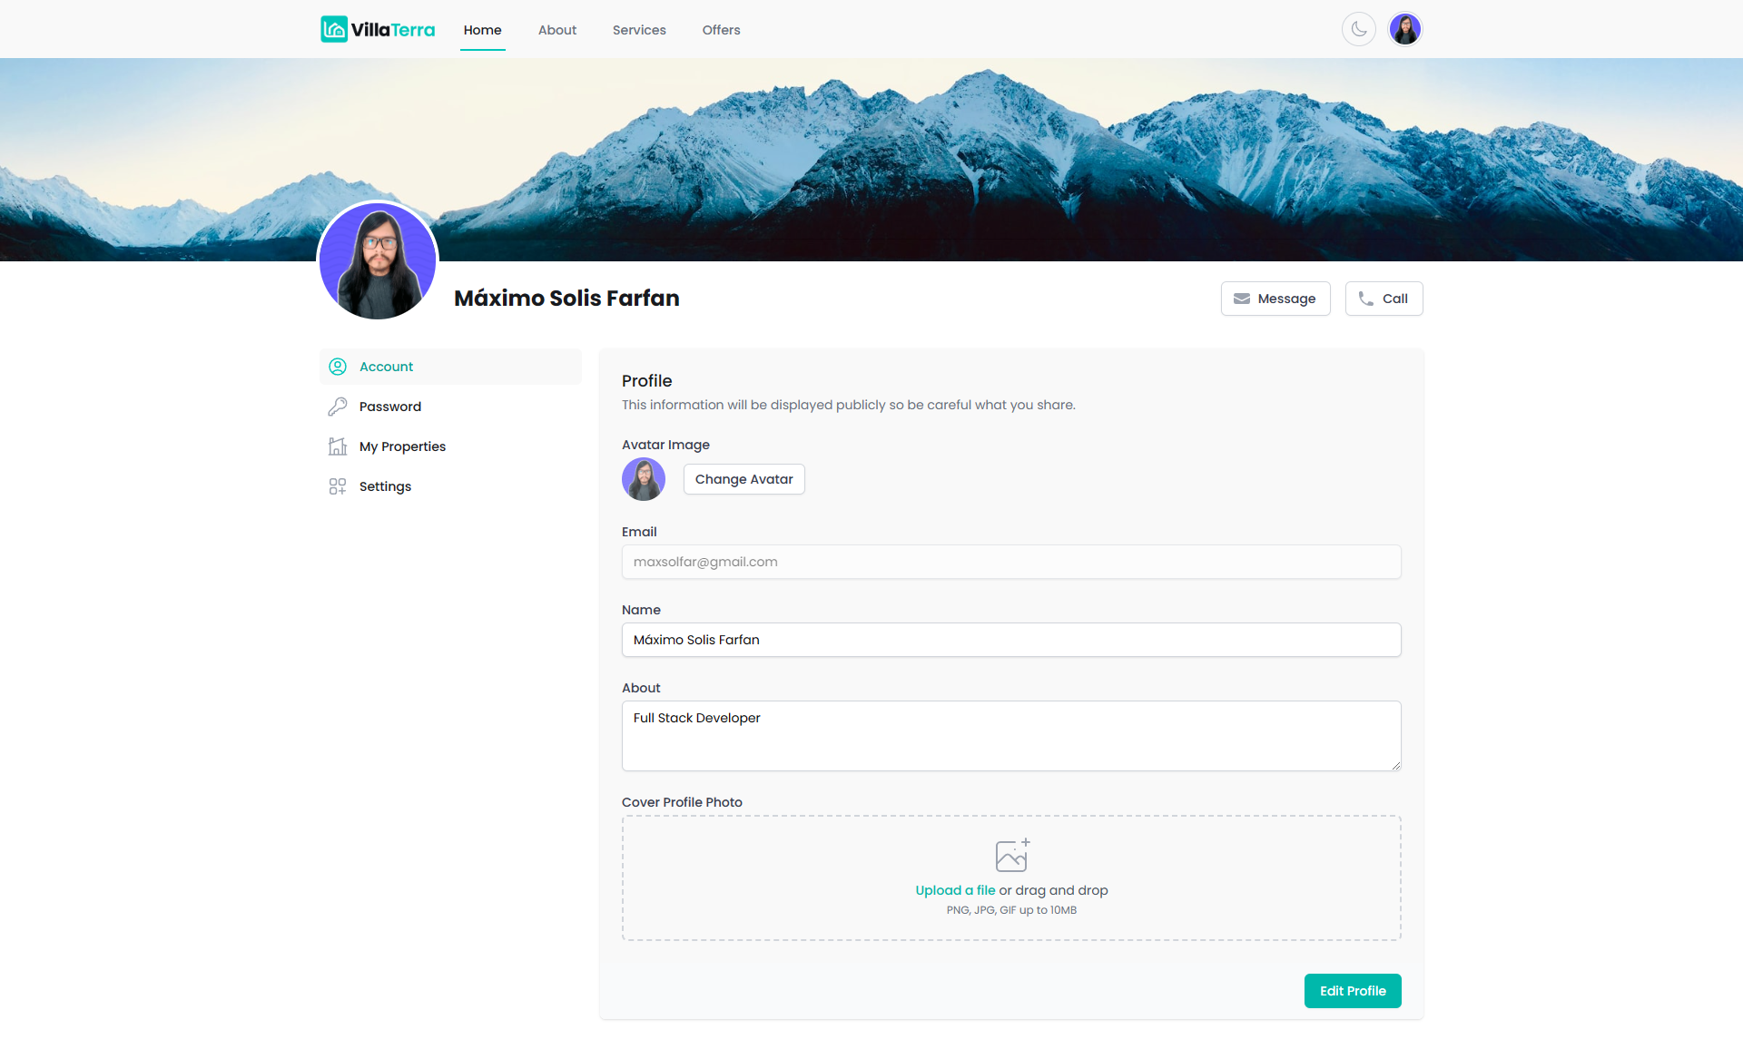
Task: Open the About navigation item
Action: [556, 29]
